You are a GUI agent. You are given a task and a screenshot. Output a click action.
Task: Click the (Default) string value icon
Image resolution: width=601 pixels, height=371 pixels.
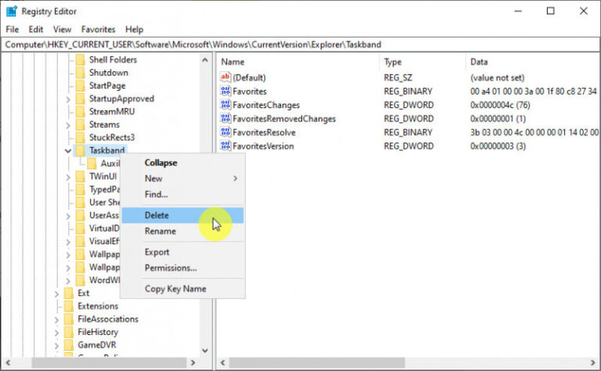pos(226,77)
